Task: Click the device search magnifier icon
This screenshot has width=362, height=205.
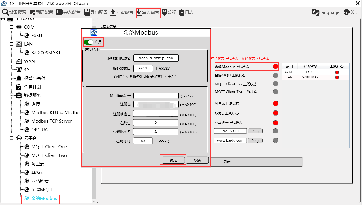Action: tap(5, 12)
